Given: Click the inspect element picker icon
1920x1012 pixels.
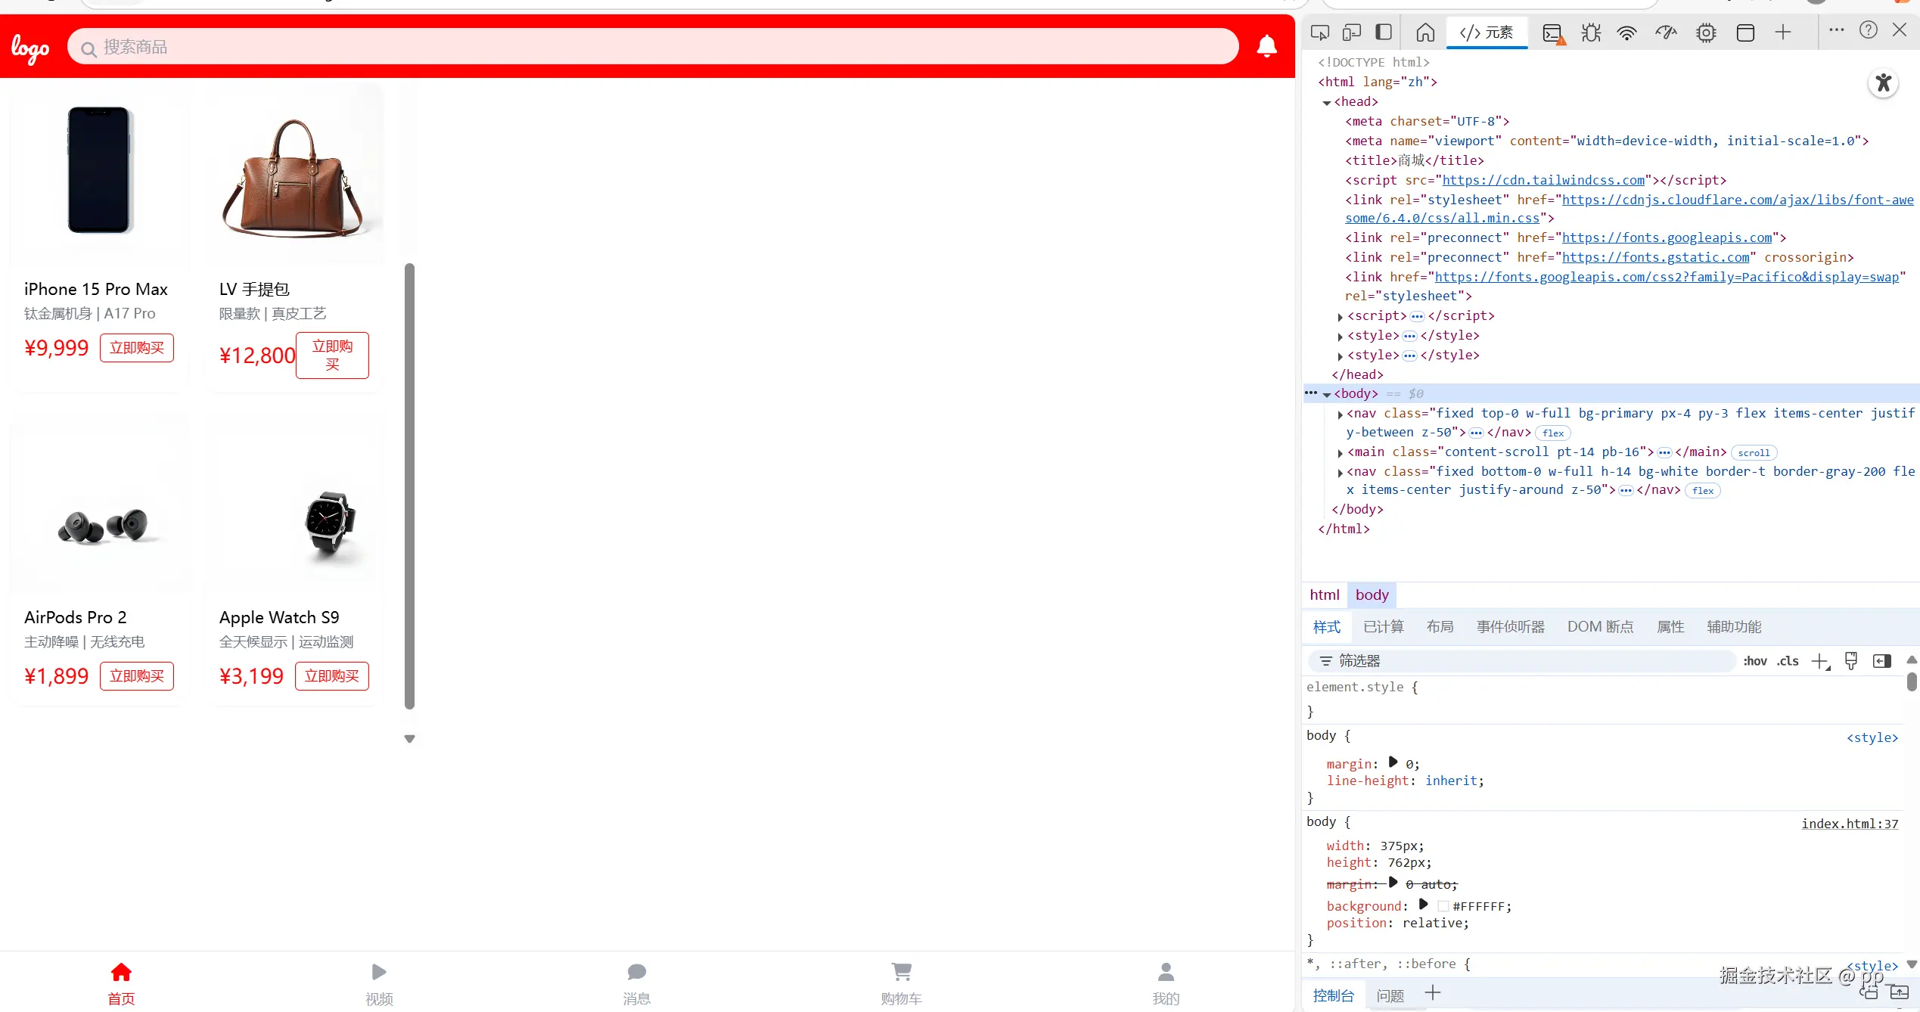Looking at the screenshot, I should click(x=1320, y=33).
